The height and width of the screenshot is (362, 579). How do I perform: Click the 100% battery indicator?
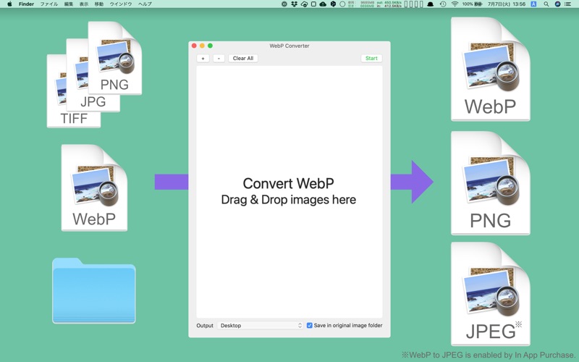tap(473, 4)
